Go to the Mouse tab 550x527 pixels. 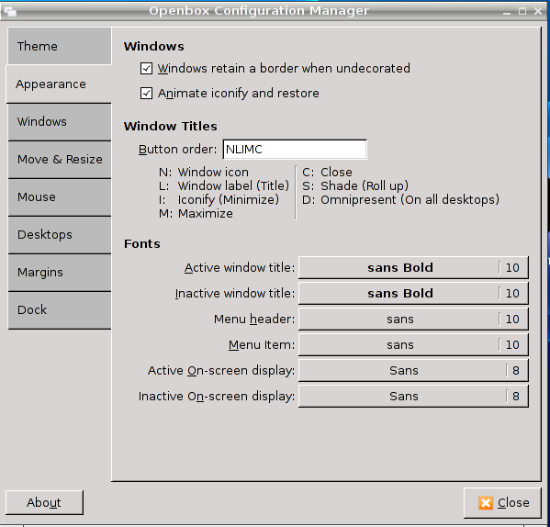[60, 197]
